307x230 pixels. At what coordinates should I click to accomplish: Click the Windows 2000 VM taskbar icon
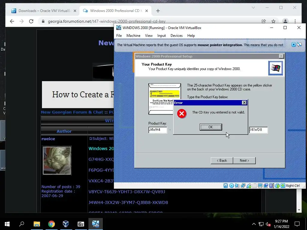click(x=96, y=224)
